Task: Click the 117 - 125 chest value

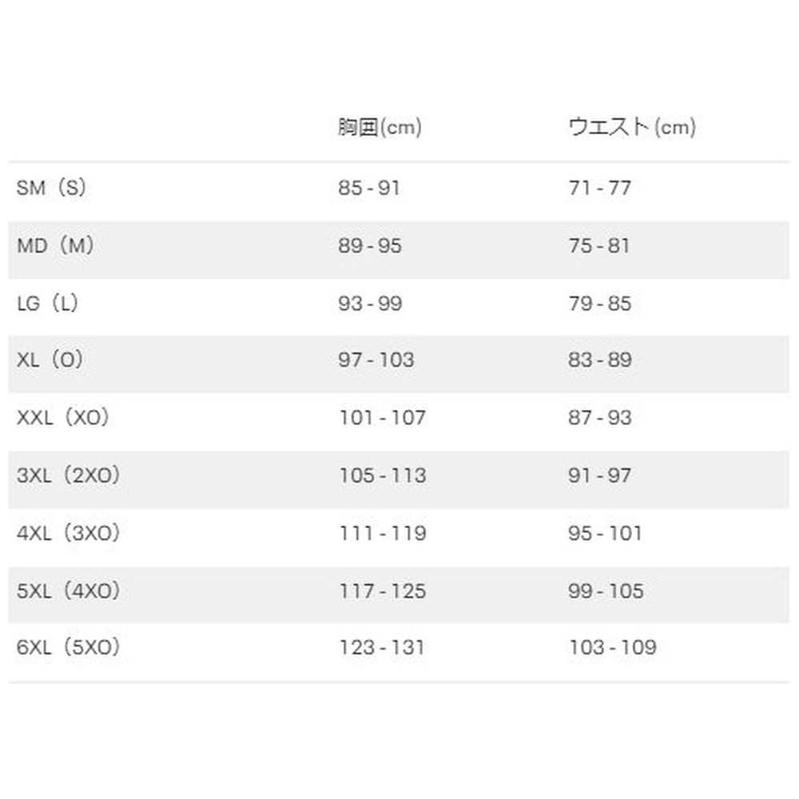Action: tap(382, 591)
